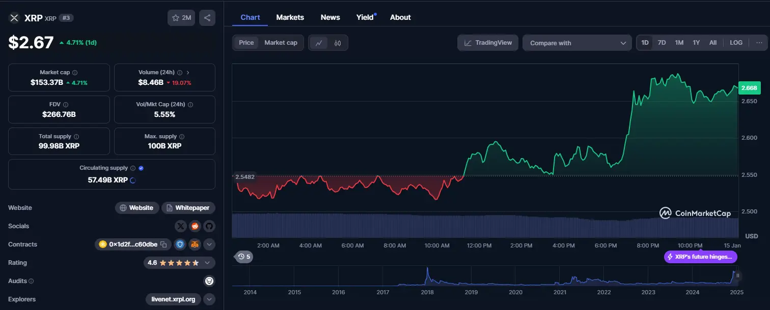Open chart in TradingView
This screenshot has height=310, width=770.
pos(488,43)
